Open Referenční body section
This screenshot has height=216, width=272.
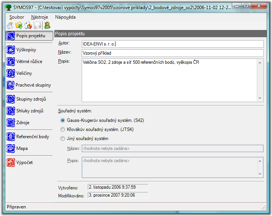pos(28,137)
